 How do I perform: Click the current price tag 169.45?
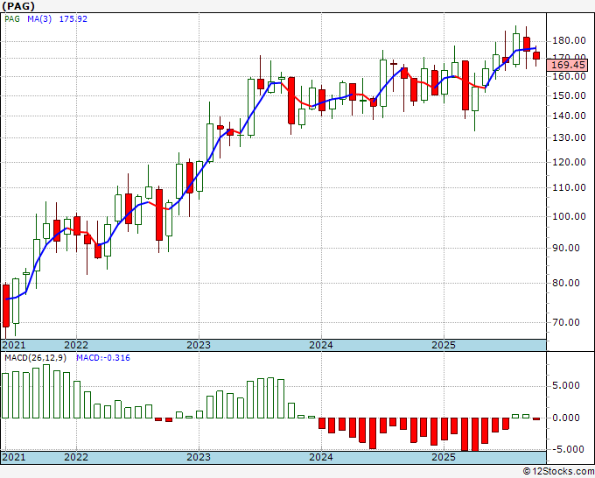567,65
